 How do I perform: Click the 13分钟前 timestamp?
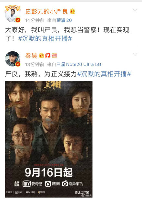tap(35, 64)
